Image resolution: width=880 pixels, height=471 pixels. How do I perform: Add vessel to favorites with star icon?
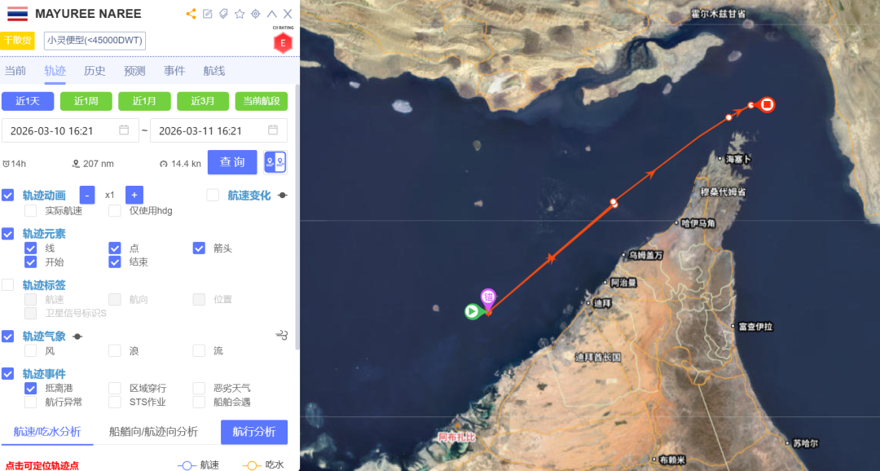click(240, 14)
